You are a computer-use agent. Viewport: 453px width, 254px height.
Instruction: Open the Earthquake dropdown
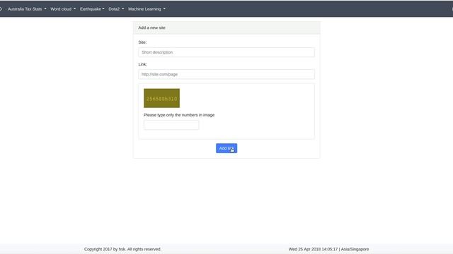(92, 9)
